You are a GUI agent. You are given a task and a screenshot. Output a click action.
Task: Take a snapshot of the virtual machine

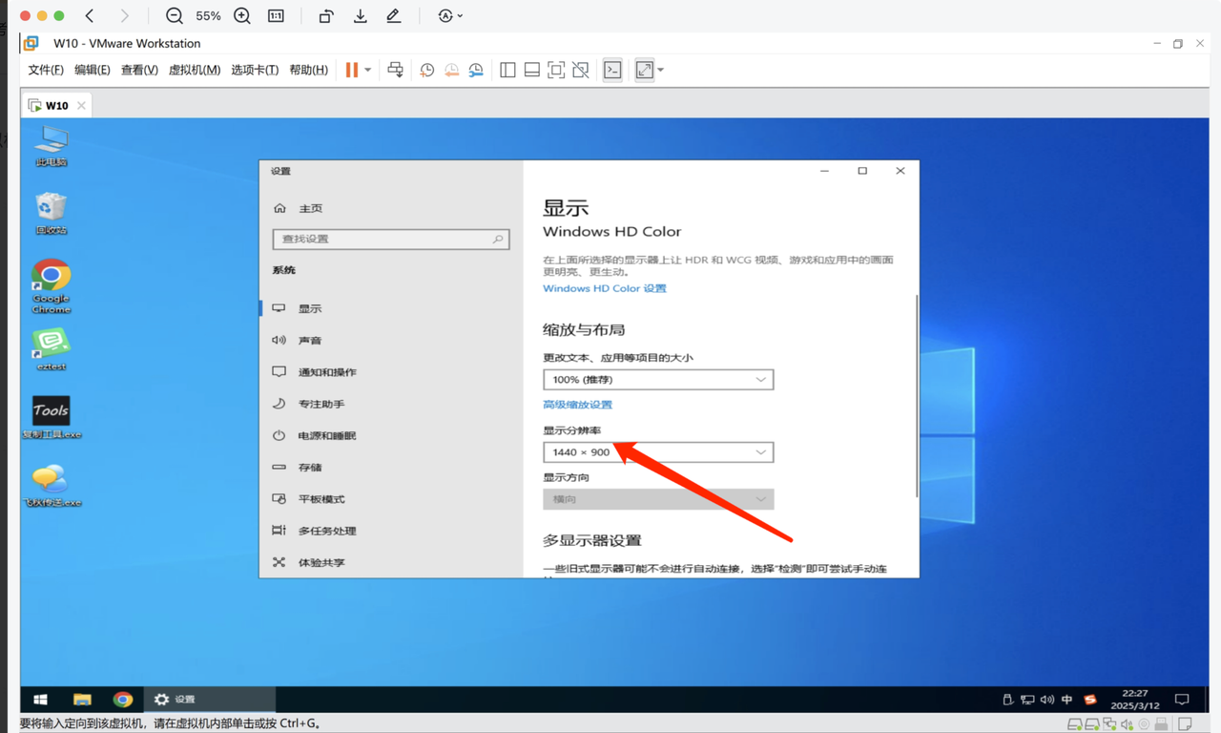point(426,70)
